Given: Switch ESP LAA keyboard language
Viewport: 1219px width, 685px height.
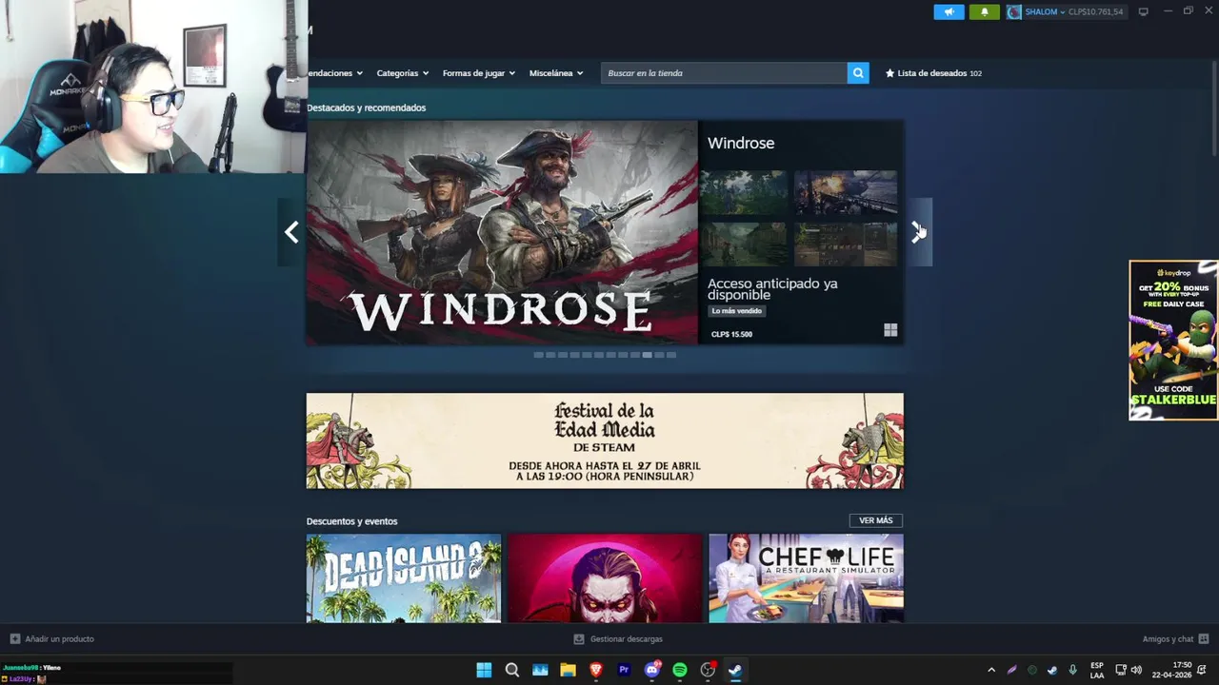Looking at the screenshot, I should [x=1097, y=670].
